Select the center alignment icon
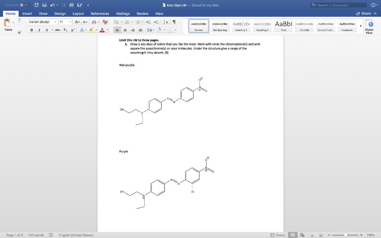 pos(125,30)
